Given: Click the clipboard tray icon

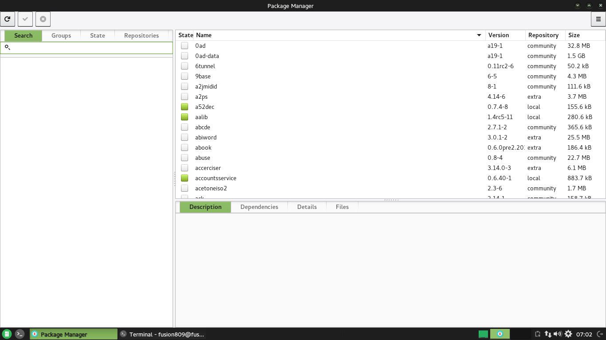Looking at the screenshot, I should point(537,334).
